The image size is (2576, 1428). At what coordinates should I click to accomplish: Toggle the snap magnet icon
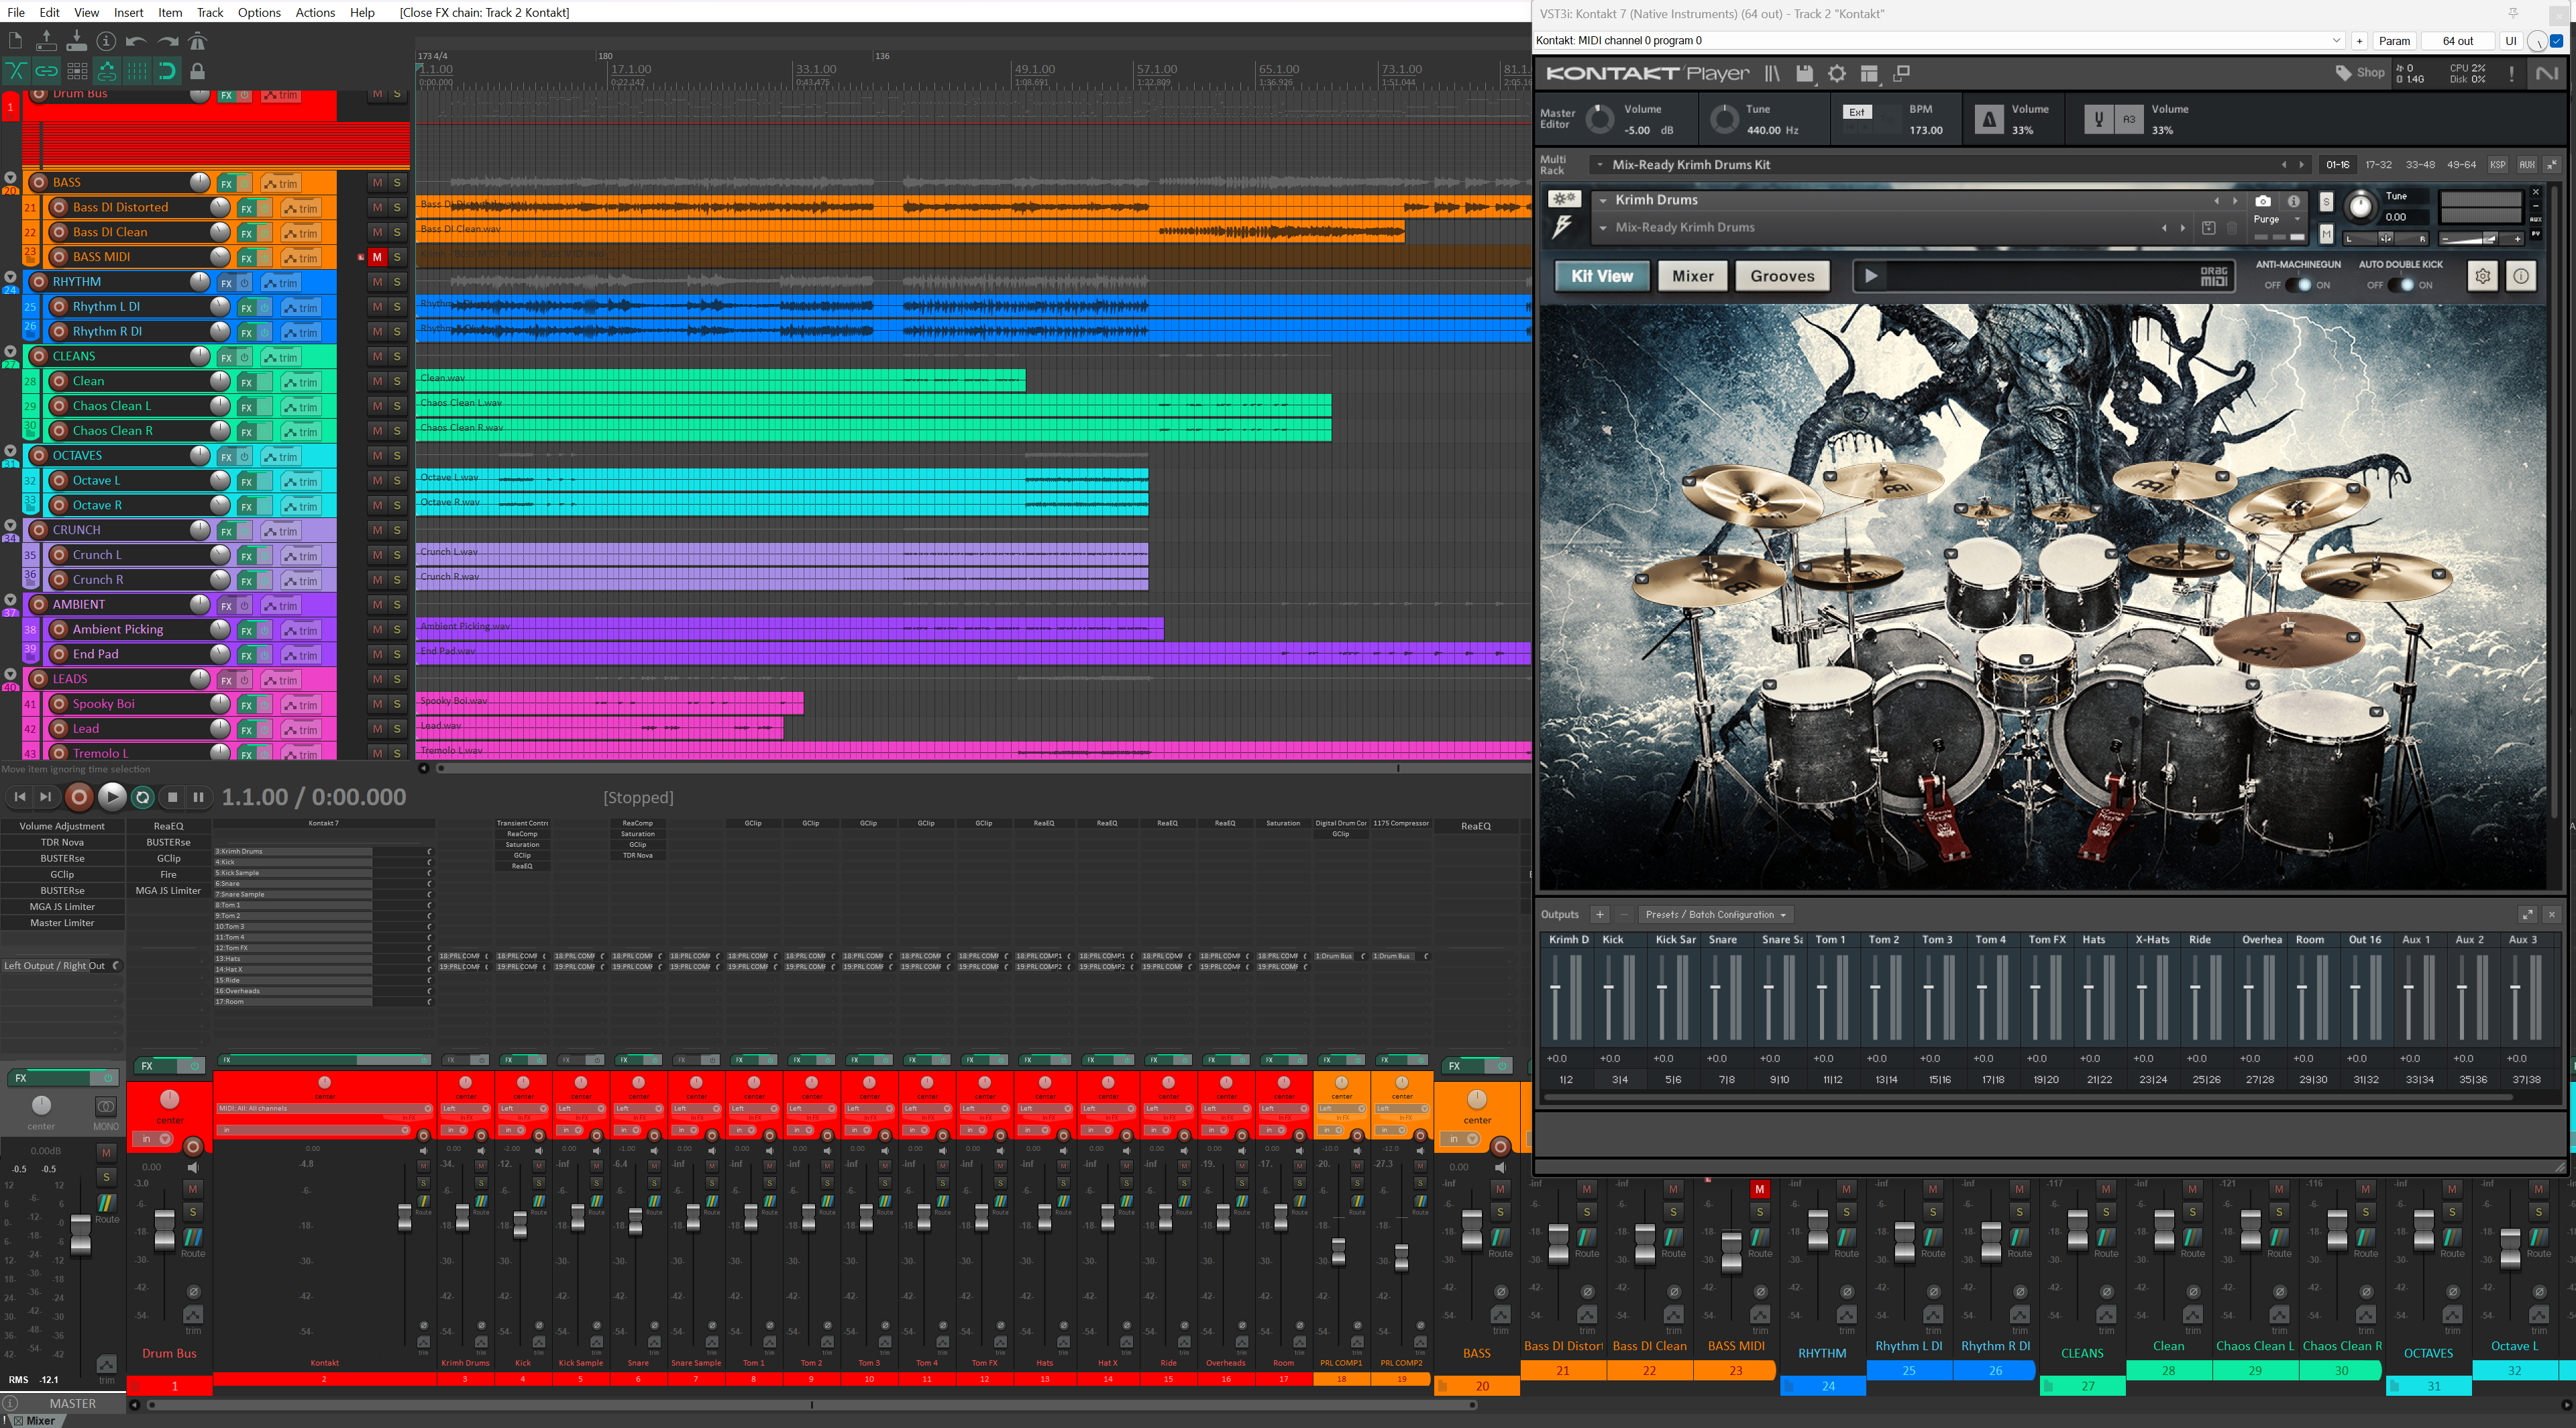click(x=167, y=71)
